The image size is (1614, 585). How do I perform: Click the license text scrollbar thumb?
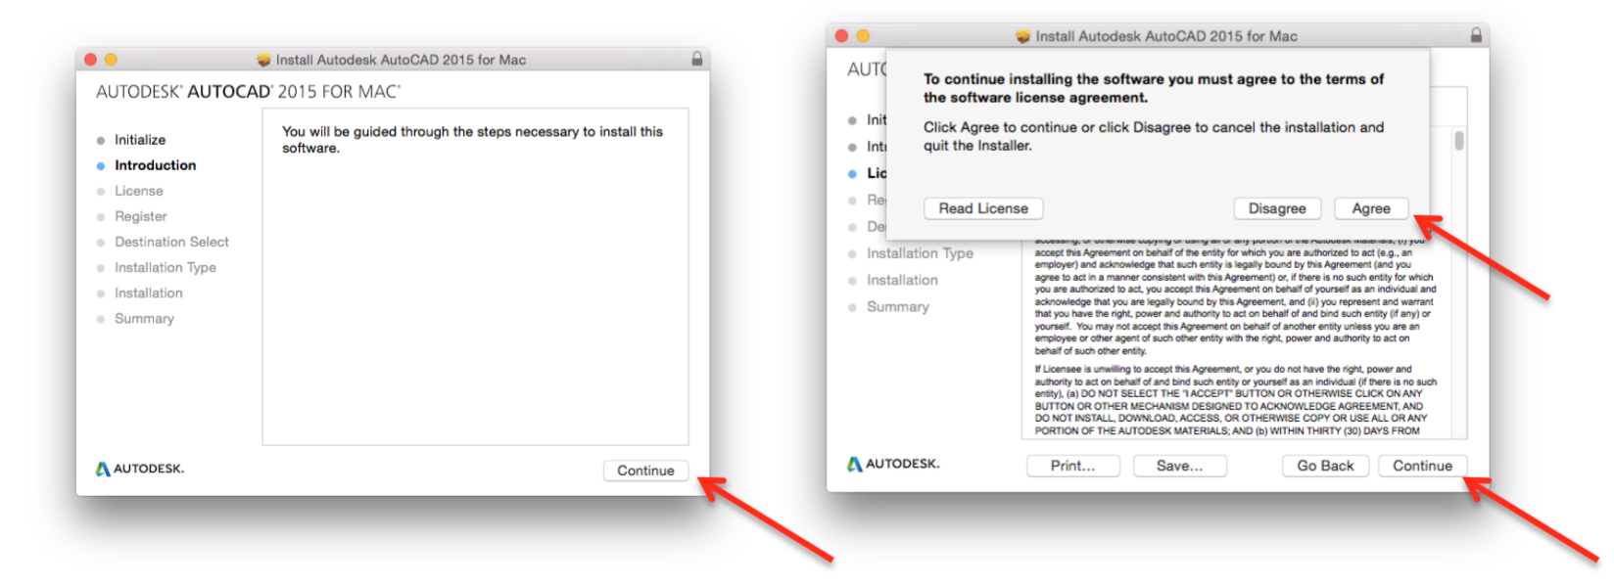tap(1458, 140)
